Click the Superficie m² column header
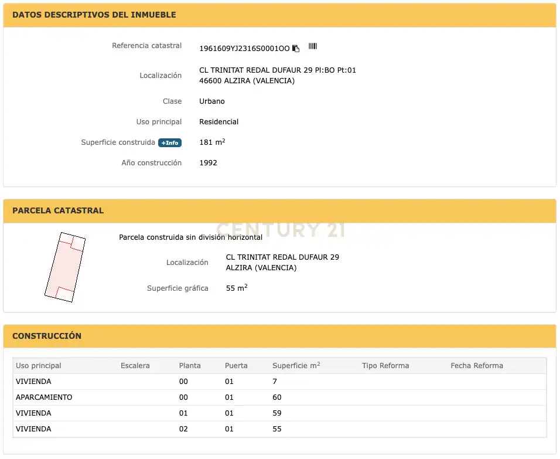Screen dimensions: 560x459 pyautogui.click(x=296, y=365)
